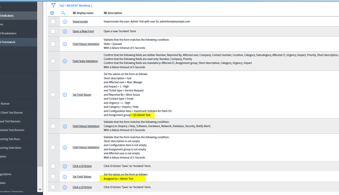The width and height of the screenshot is (339, 195).
Task: Toggle the Field State Validation row checkbox
Action: point(53,61)
